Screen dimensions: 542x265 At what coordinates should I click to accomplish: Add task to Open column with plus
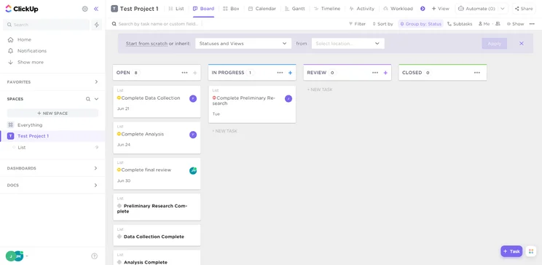(x=195, y=73)
